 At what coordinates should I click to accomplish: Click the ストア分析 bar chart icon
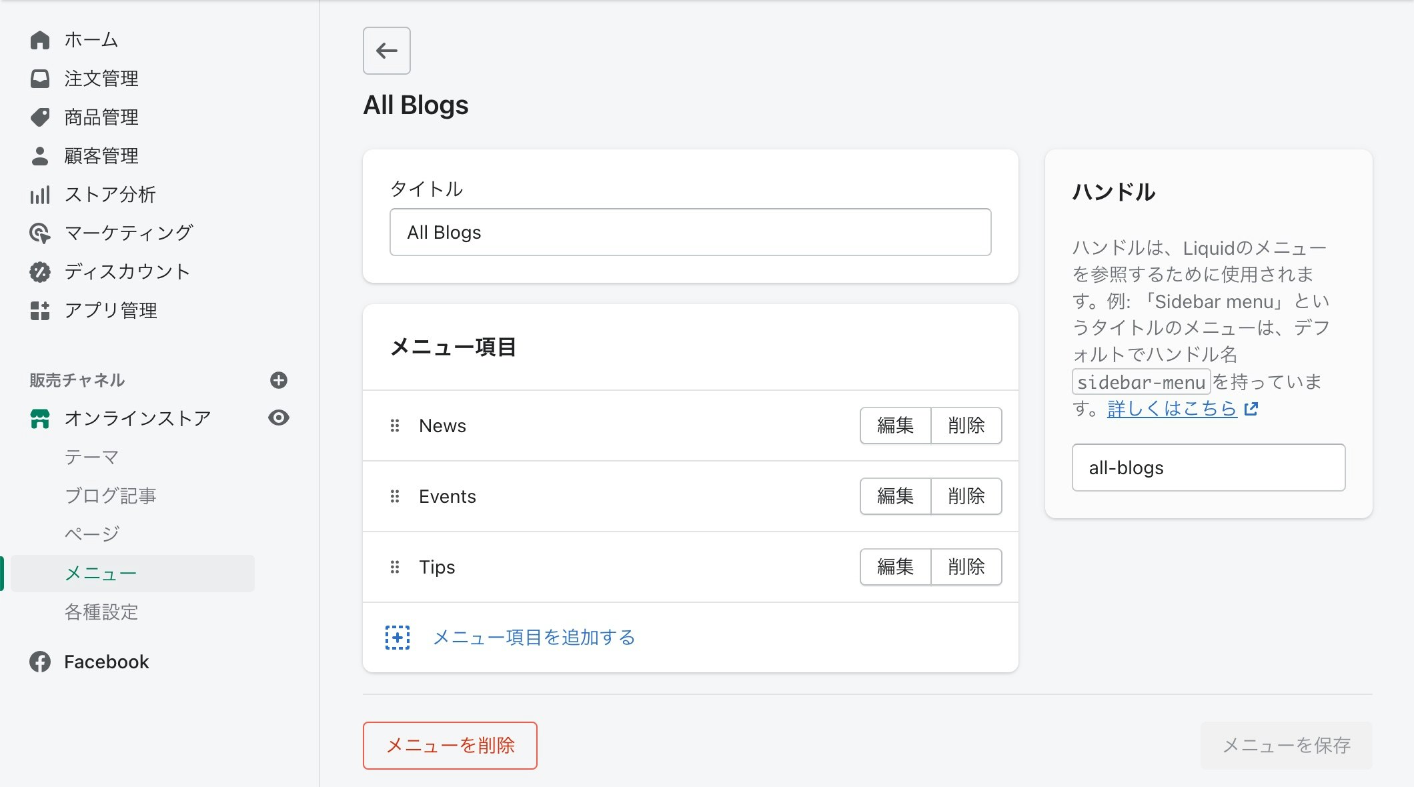[40, 195]
